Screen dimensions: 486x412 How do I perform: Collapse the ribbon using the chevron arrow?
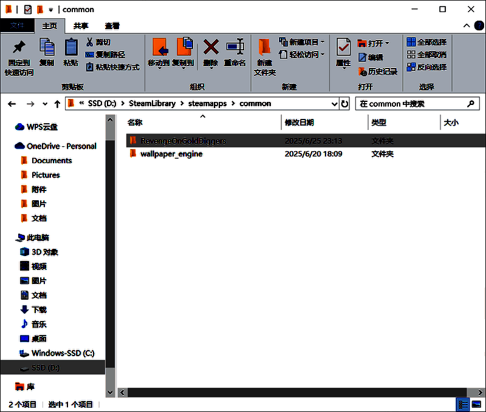click(467, 26)
